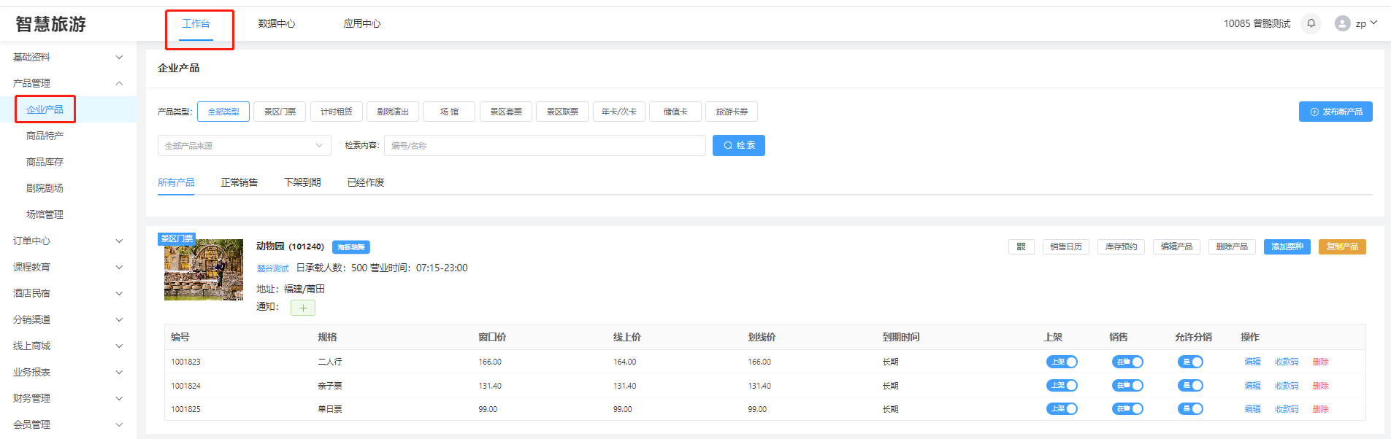Screen dimensions: 1391x439
Task: Expand the 订单中心 sidebar menu
Action: pyautogui.click(x=67, y=241)
